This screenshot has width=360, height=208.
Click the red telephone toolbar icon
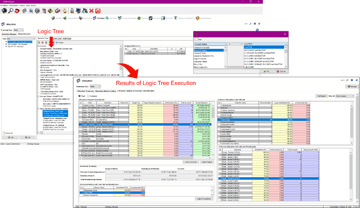tap(17, 11)
